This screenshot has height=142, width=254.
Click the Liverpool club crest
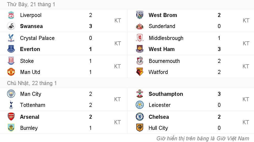11,15
